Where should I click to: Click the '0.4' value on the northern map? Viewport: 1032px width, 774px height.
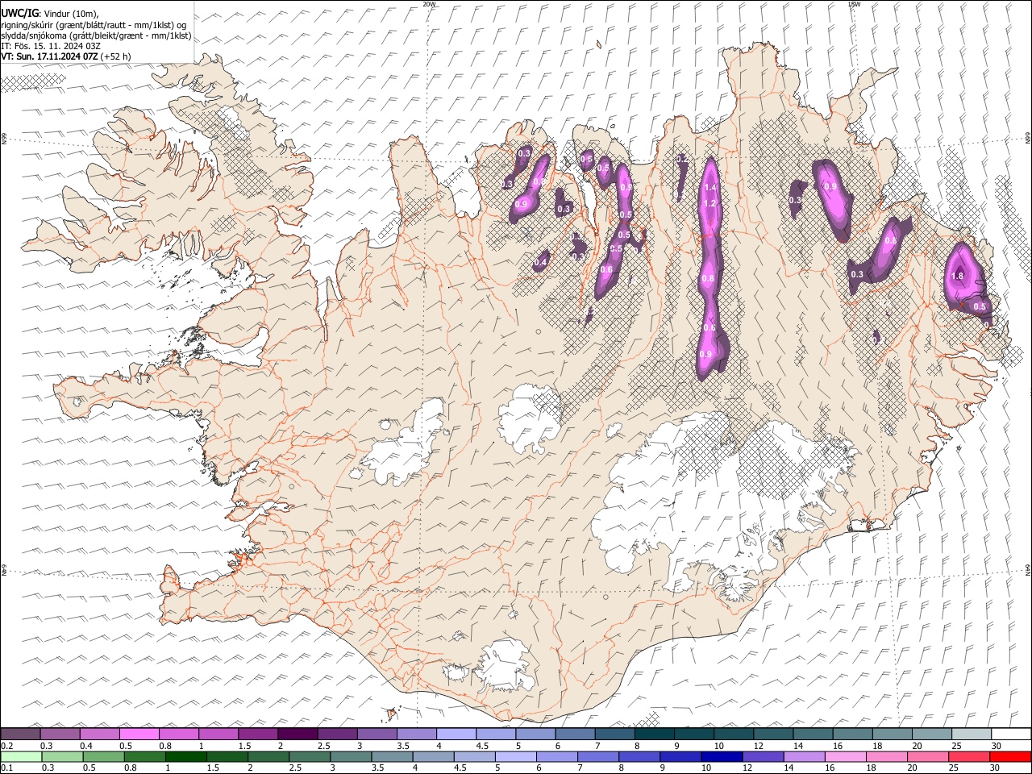pyautogui.click(x=541, y=262)
